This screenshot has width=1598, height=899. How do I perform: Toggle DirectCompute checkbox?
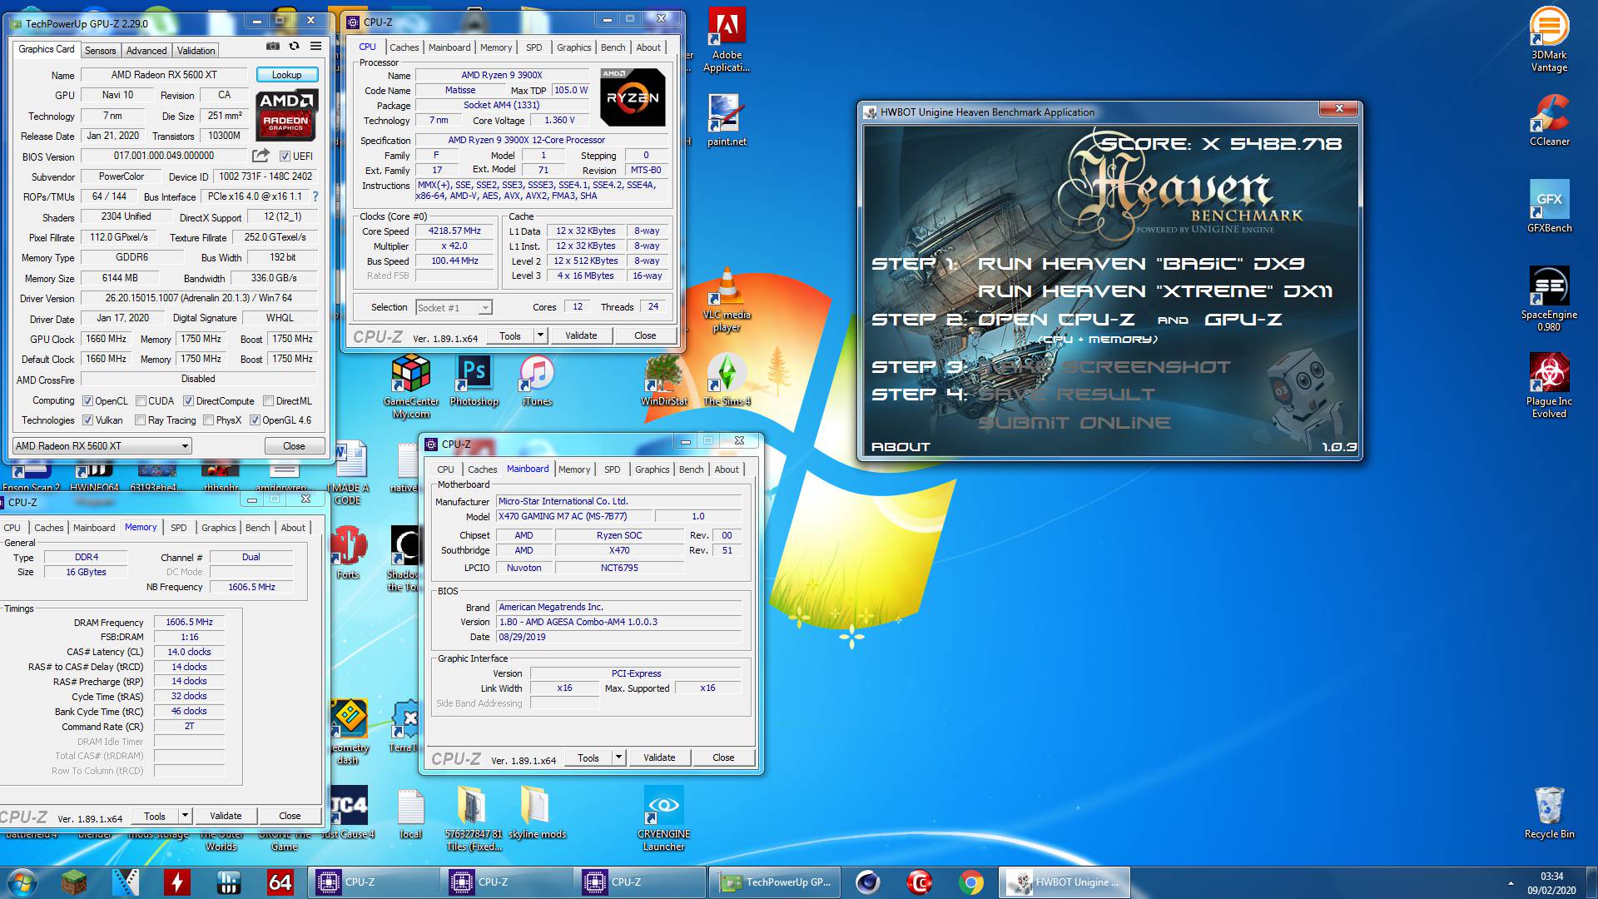[x=188, y=401]
